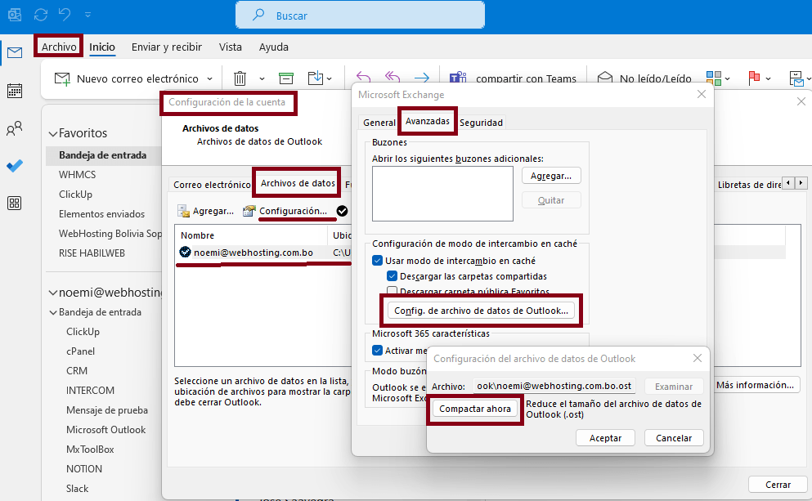Click the Reply All double arrow icon
Viewport: 812px width, 501px height.
[x=393, y=78]
